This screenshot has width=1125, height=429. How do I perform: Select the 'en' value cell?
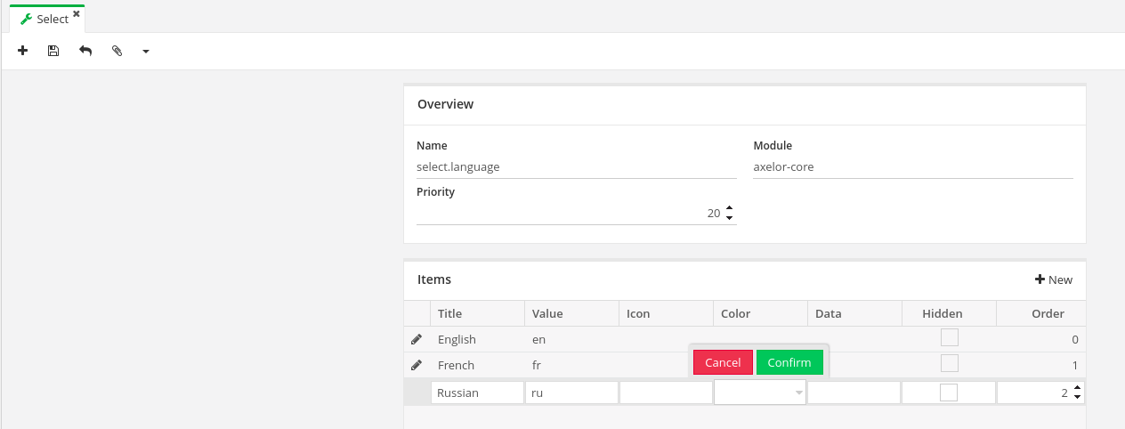click(x=572, y=339)
